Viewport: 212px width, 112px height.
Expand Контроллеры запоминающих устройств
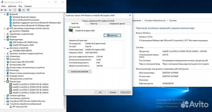5,67
